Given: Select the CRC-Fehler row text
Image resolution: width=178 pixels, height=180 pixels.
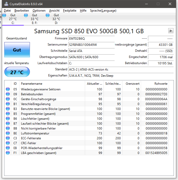Looking at the screenshot, I should click(28, 143).
